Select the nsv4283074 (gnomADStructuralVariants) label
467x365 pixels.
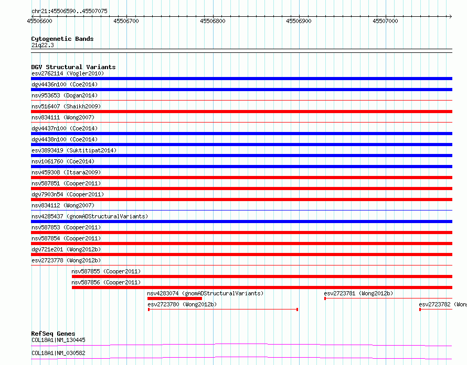[x=205, y=293]
